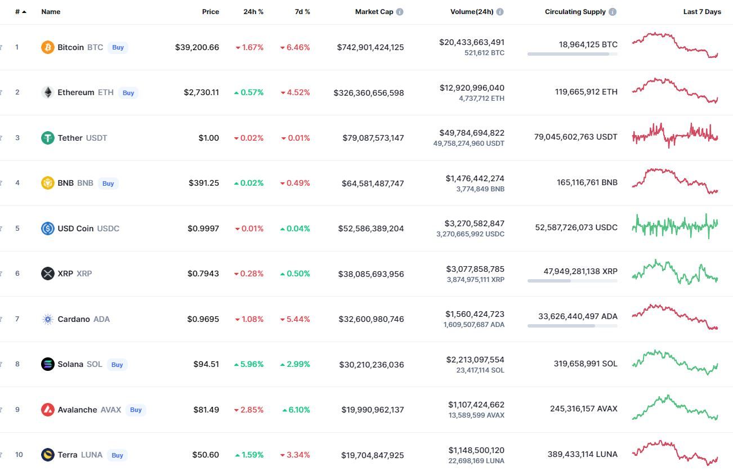
Task: Open the XRP coin page link
Action: 65,274
